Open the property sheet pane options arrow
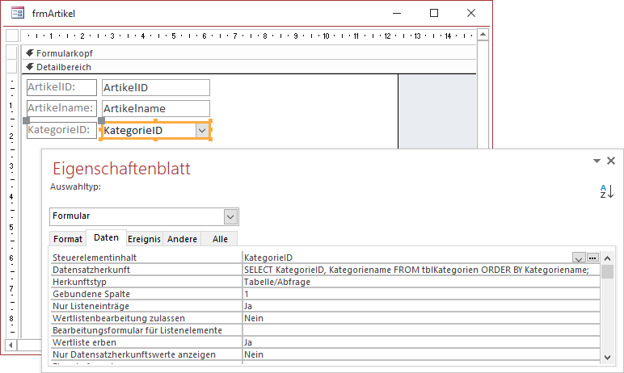The height and width of the screenshot is (373, 624). click(x=597, y=161)
